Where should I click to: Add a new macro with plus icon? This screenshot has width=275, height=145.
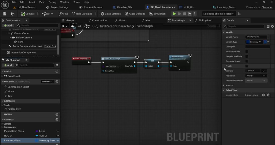click(57, 114)
